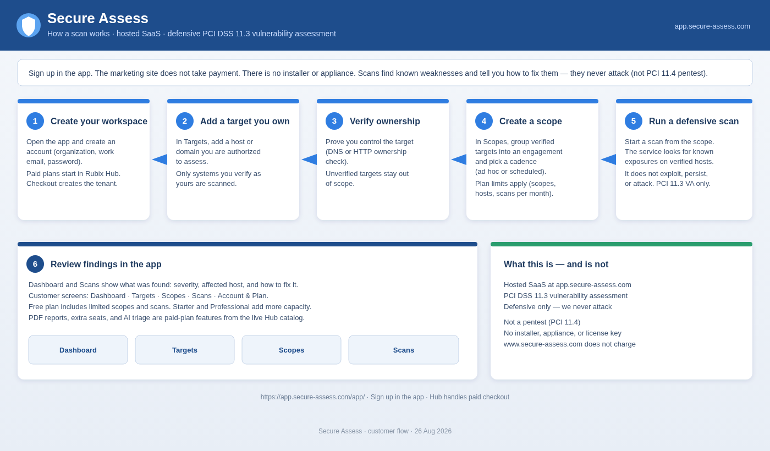
Task: Select the "Verify ownership" heading
Action: click(385, 121)
